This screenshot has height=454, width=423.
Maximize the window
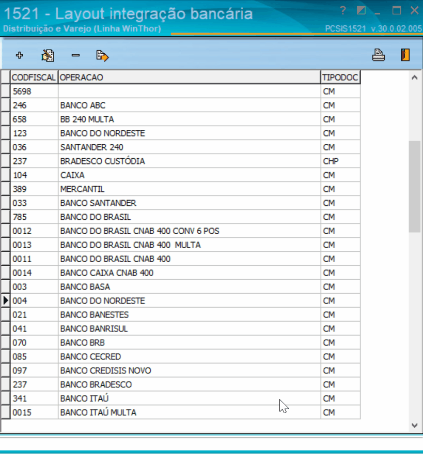point(396,11)
